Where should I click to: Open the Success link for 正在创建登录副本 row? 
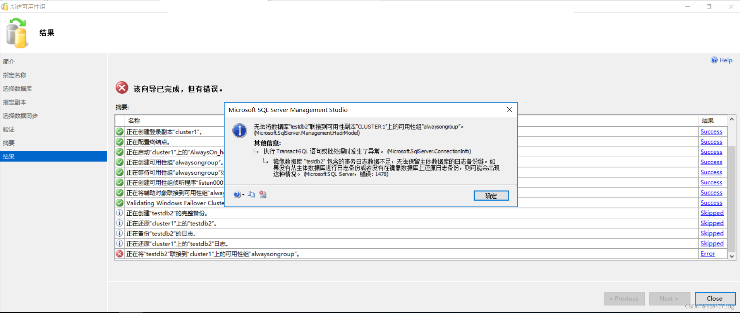tap(711, 132)
